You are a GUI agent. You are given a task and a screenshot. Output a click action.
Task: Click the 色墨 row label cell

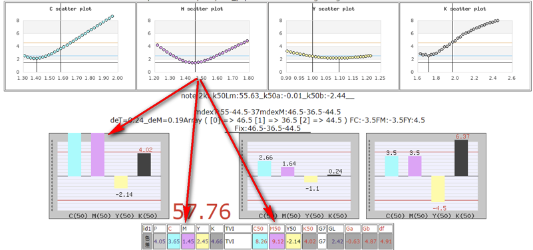(147, 242)
